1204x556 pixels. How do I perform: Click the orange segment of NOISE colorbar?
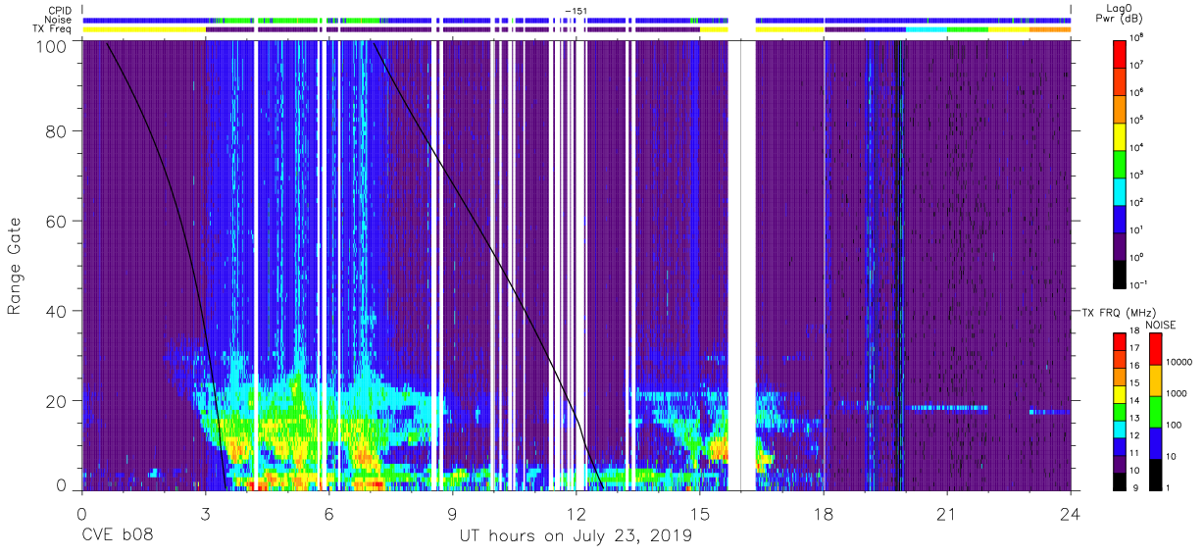pyautogui.click(x=1156, y=379)
